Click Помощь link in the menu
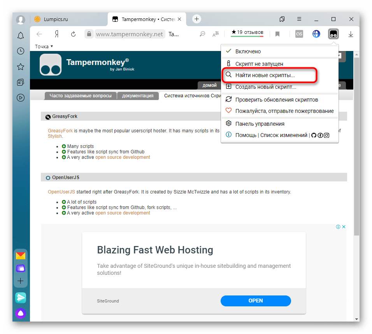The height and width of the screenshot is (334, 372). point(246,135)
